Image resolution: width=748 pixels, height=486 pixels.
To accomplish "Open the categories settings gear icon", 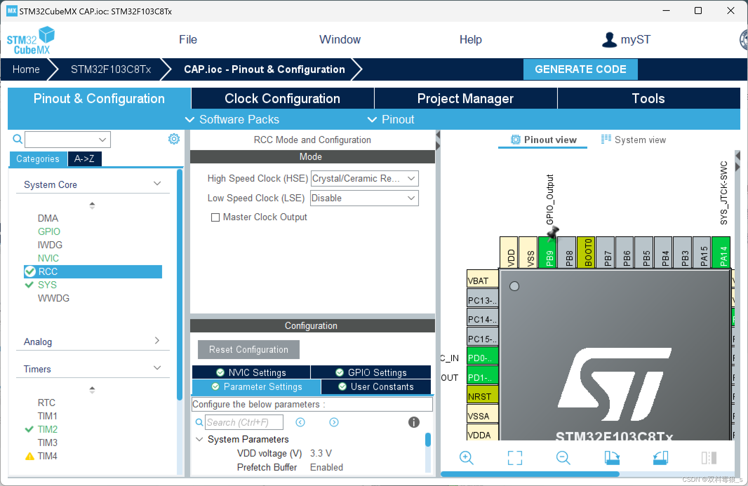I will [x=174, y=139].
